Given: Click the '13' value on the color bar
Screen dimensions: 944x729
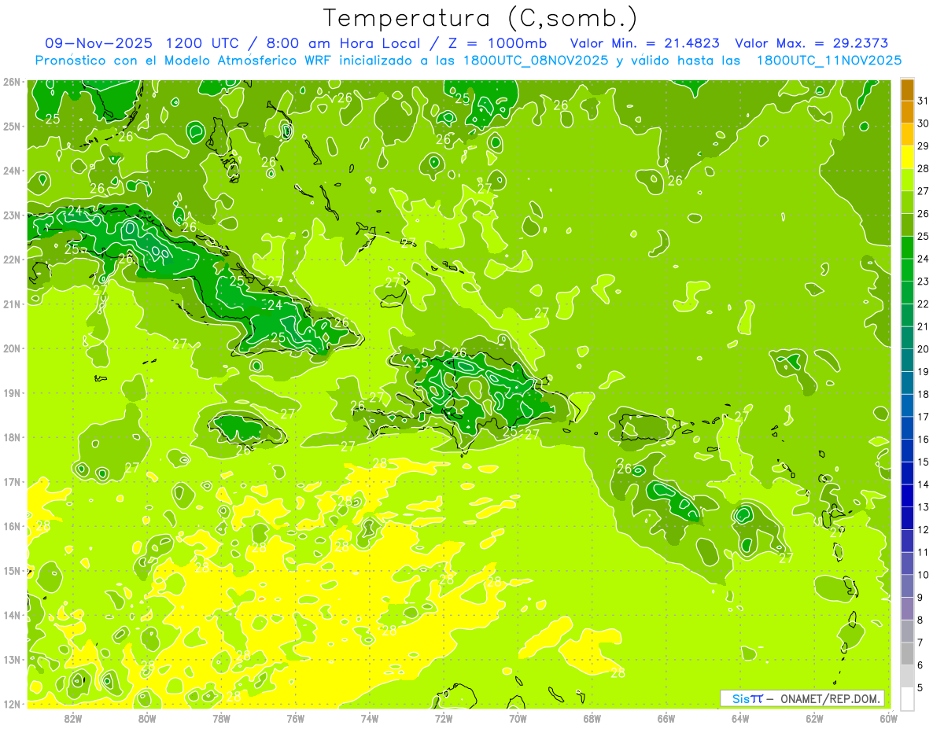Looking at the screenshot, I should click(924, 507).
